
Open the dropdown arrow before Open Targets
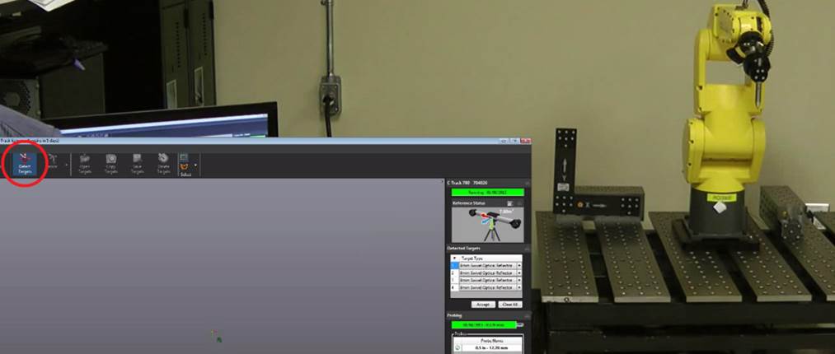(x=66, y=165)
